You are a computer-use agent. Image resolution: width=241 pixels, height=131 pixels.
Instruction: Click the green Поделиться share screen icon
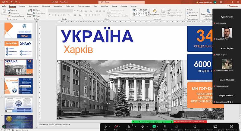click(154, 126)
